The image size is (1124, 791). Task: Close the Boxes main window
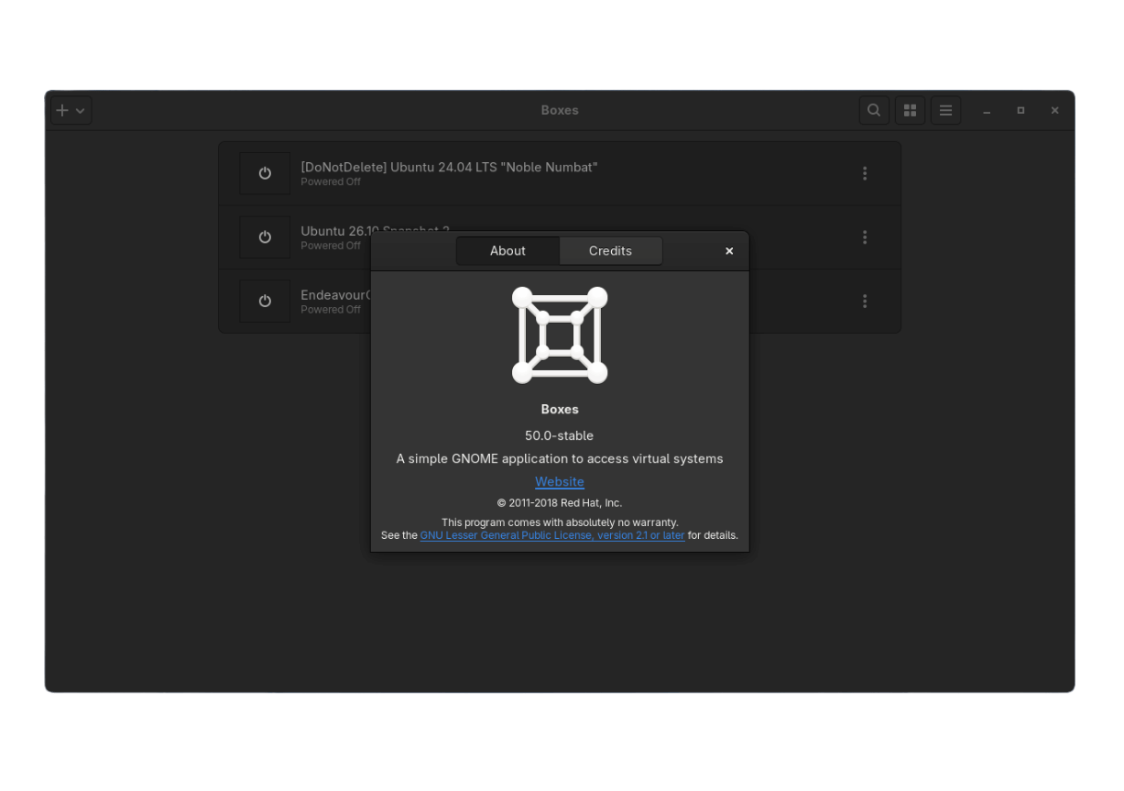click(1054, 110)
